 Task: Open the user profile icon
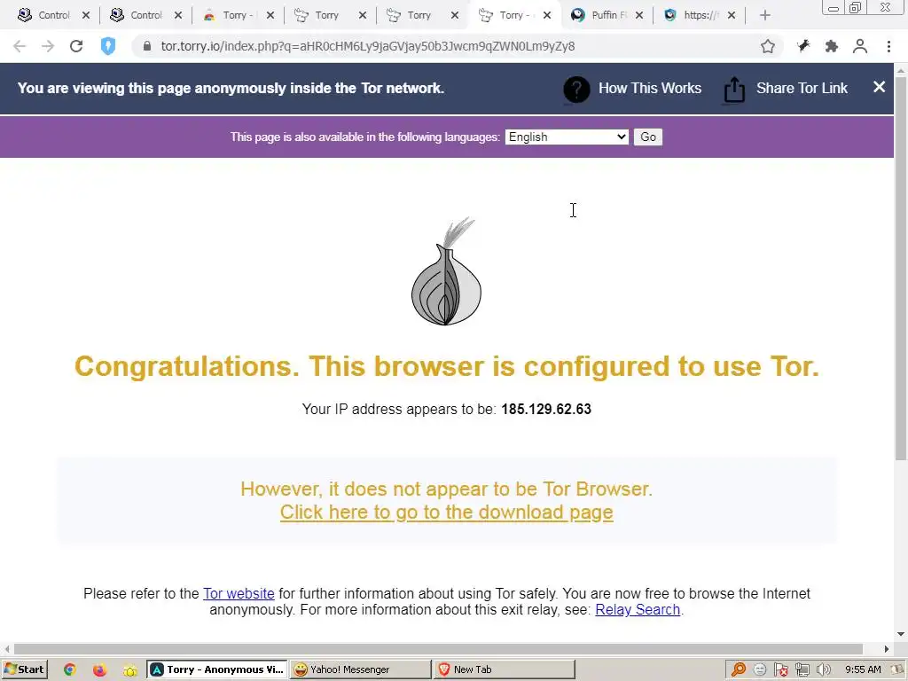860,46
